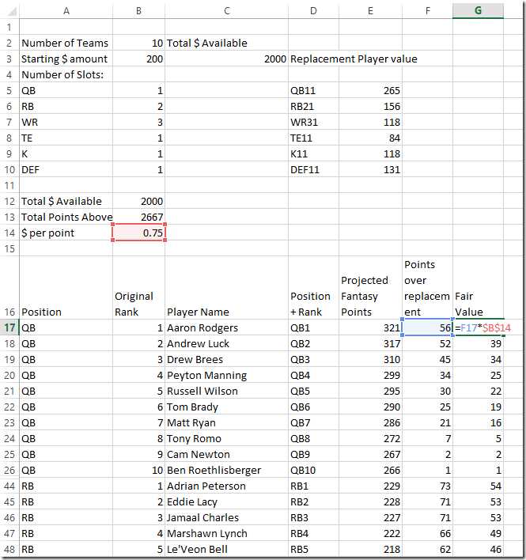The image size is (526, 560).
Task: Select row 14 header
Action: pyautogui.click(x=9, y=233)
